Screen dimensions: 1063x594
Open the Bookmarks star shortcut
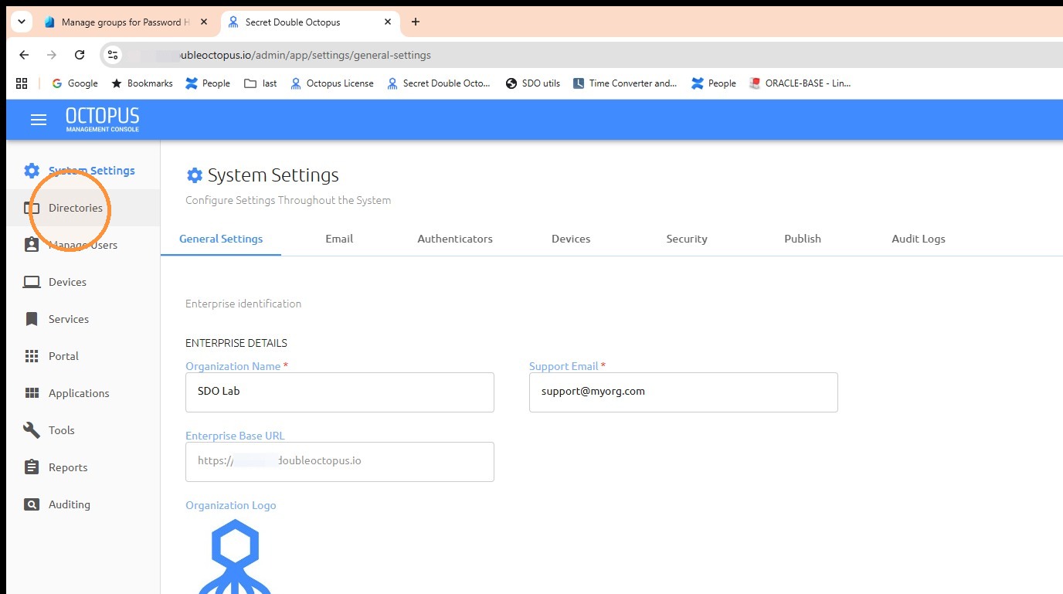tap(142, 83)
